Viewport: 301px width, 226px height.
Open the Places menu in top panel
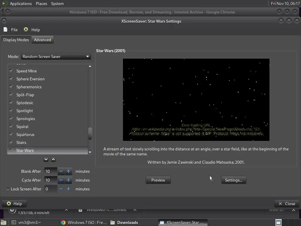tap(41, 4)
